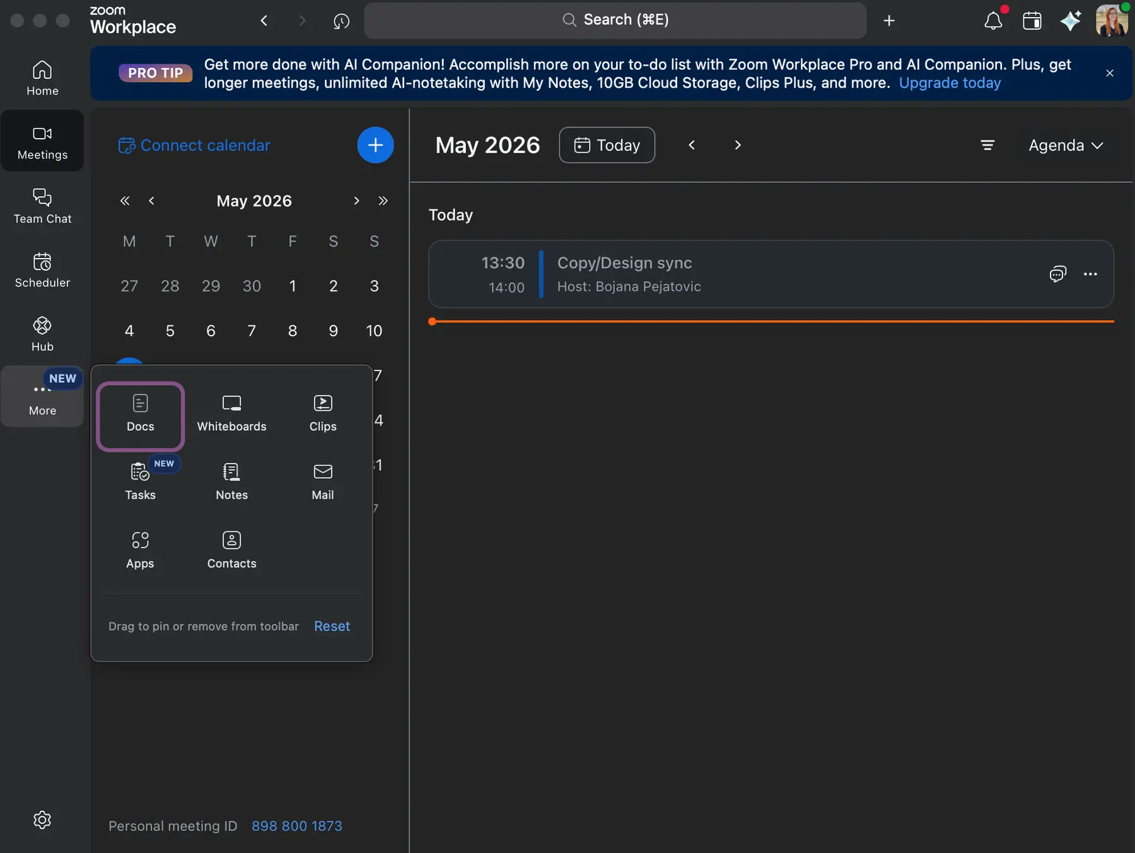Select May 2 in mini calendar
The image size is (1135, 853).
click(333, 286)
